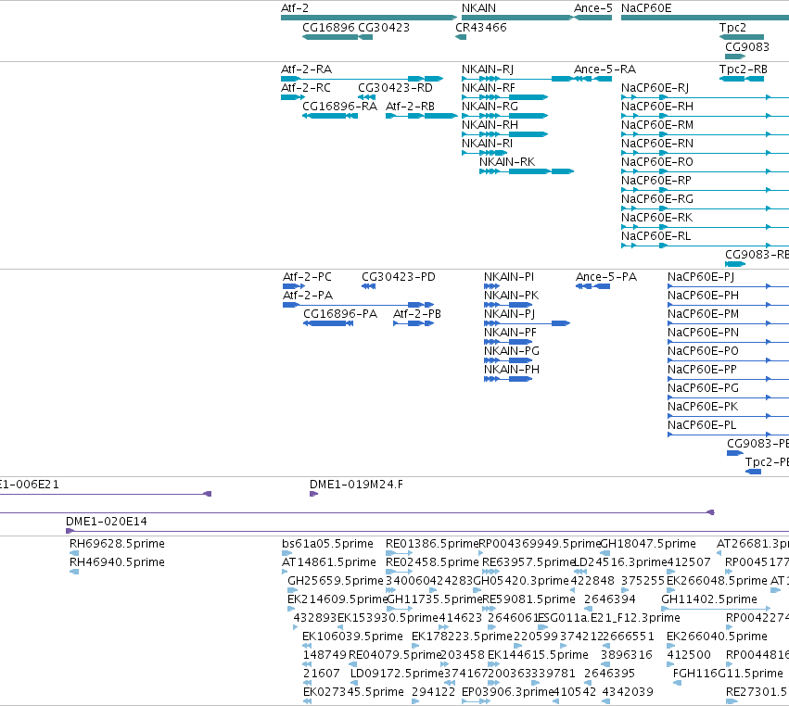This screenshot has width=789, height=706.
Task: Select protein NaCP60E-PM label
Action: pos(703,314)
